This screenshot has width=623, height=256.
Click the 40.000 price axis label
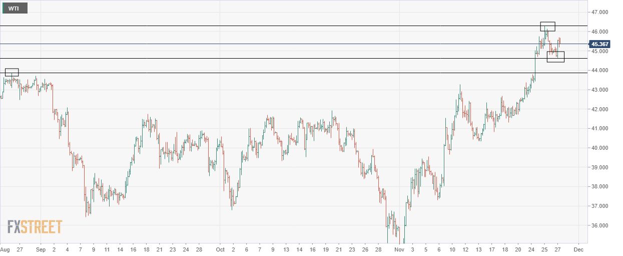click(600, 148)
